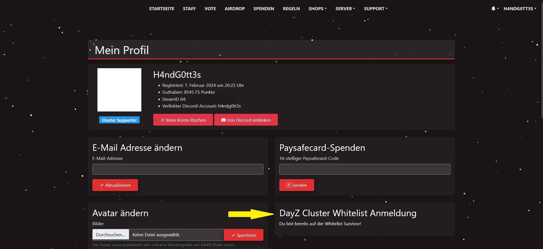Click the profile avatar image
543x249 pixels.
tap(119, 90)
